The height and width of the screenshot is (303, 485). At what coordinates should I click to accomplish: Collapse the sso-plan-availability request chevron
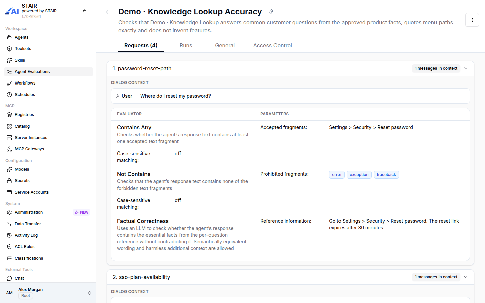tap(466, 277)
